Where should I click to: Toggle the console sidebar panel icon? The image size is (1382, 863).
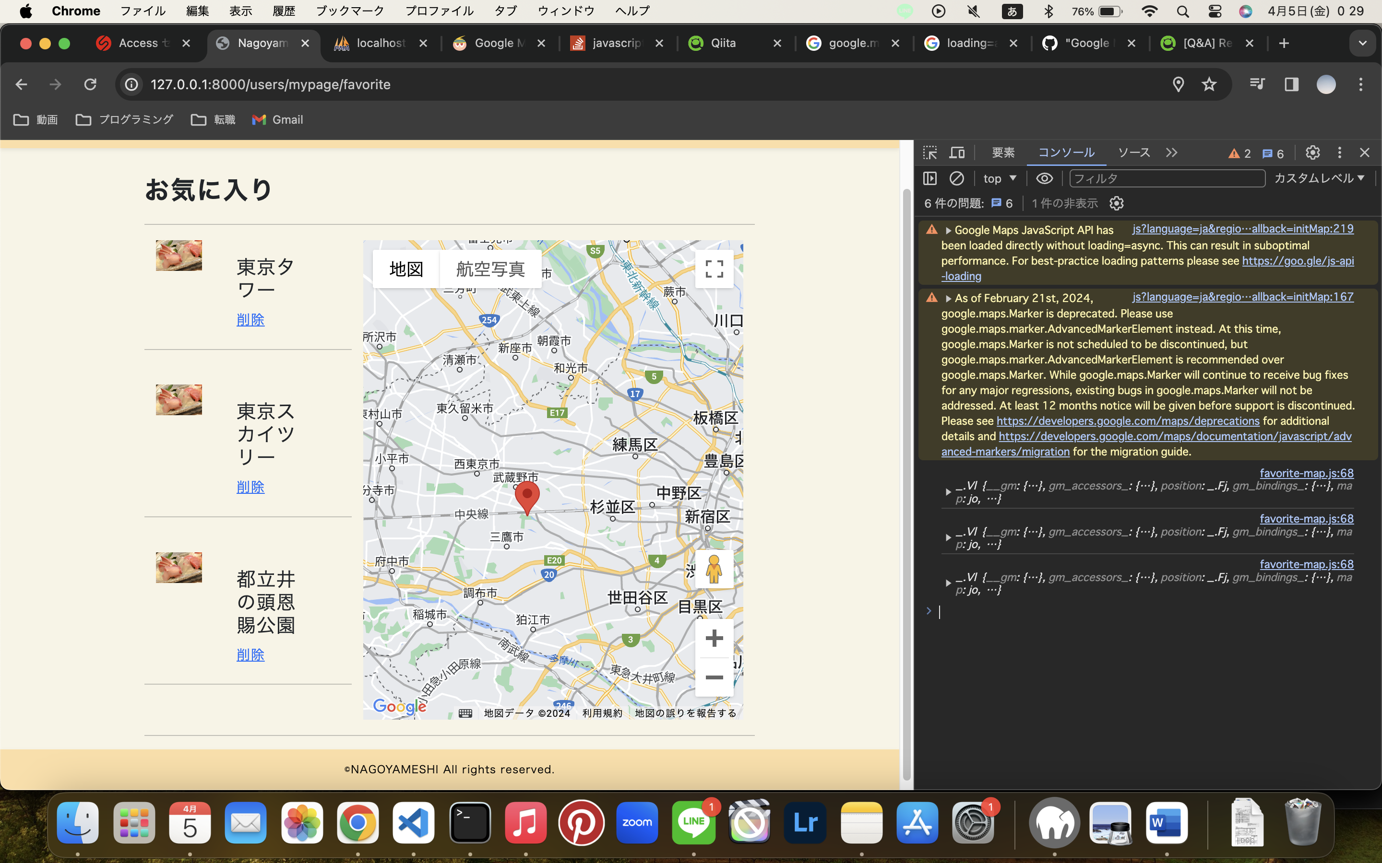pos(929,179)
